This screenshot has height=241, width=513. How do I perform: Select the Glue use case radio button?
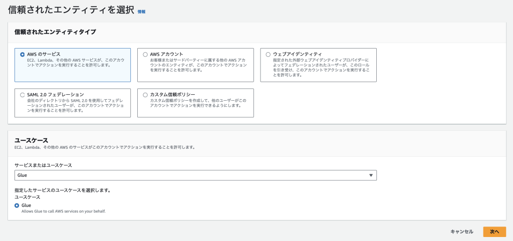point(17,205)
